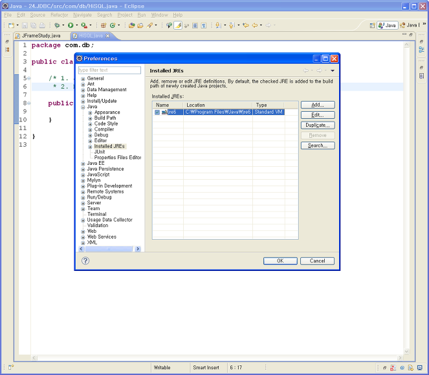
Task: Click OK in Preferences dialog
Action: tap(280, 261)
